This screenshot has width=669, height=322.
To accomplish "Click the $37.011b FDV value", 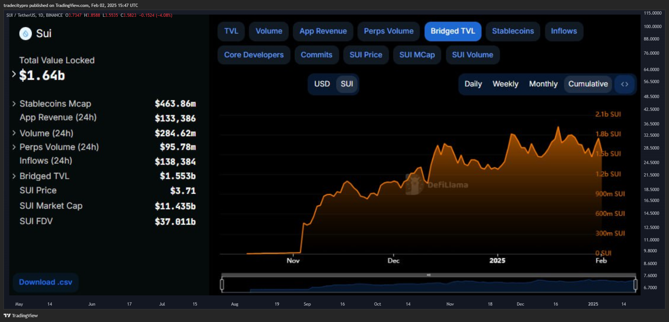I will pyautogui.click(x=175, y=222).
